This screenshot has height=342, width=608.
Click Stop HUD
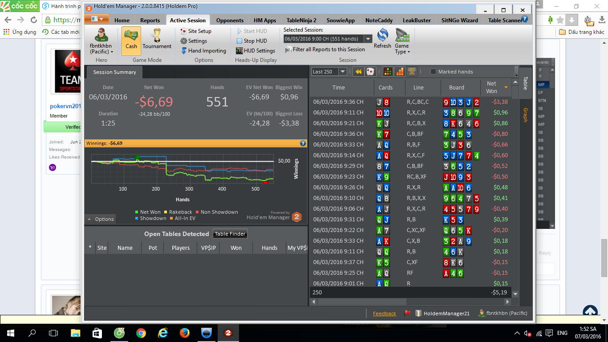(251, 41)
